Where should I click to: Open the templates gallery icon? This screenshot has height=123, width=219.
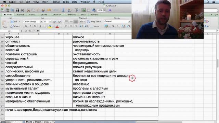8,10
